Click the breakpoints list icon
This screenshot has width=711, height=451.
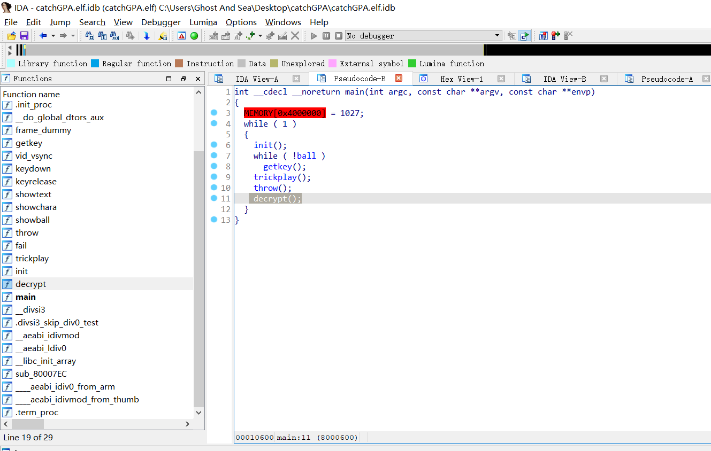click(544, 36)
